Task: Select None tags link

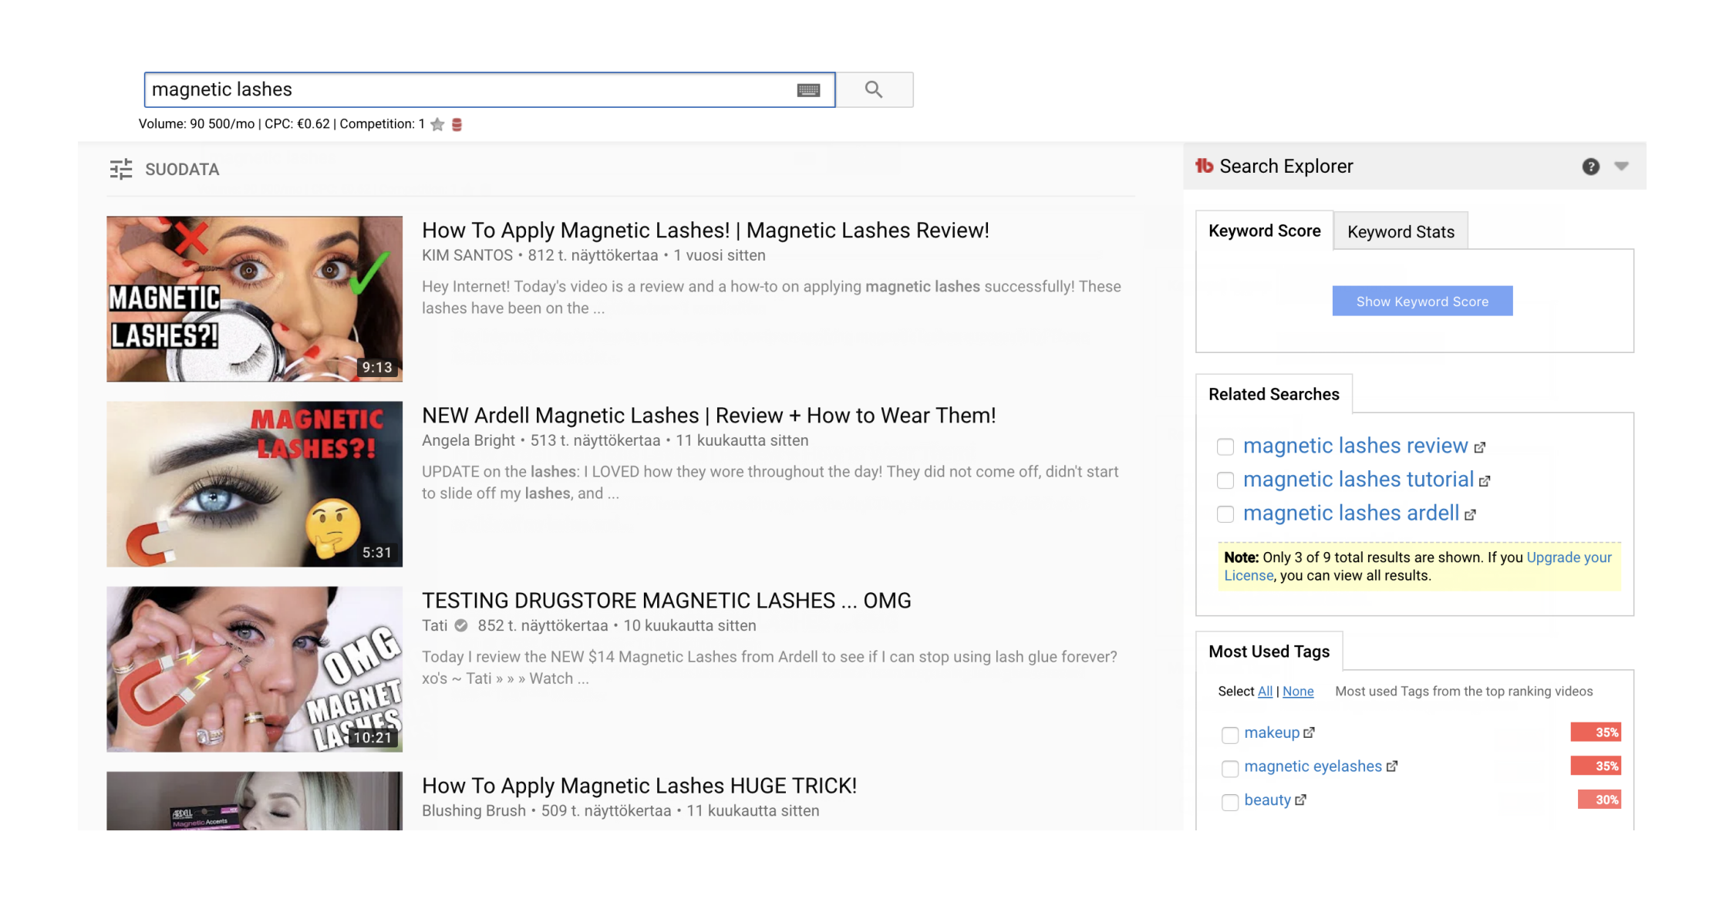Action: click(x=1298, y=692)
